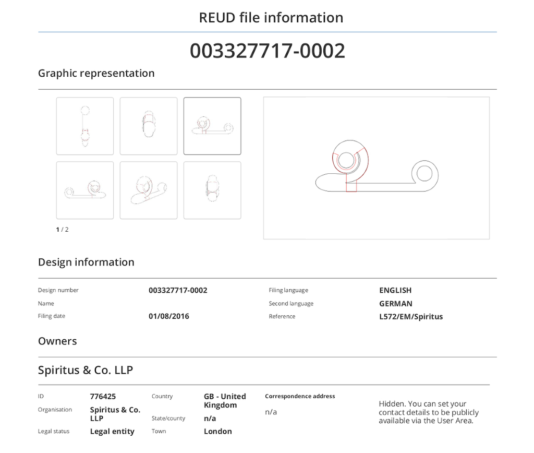This screenshot has width=534, height=453.
Task: Click the GERMAN second language value
Action: pos(396,304)
